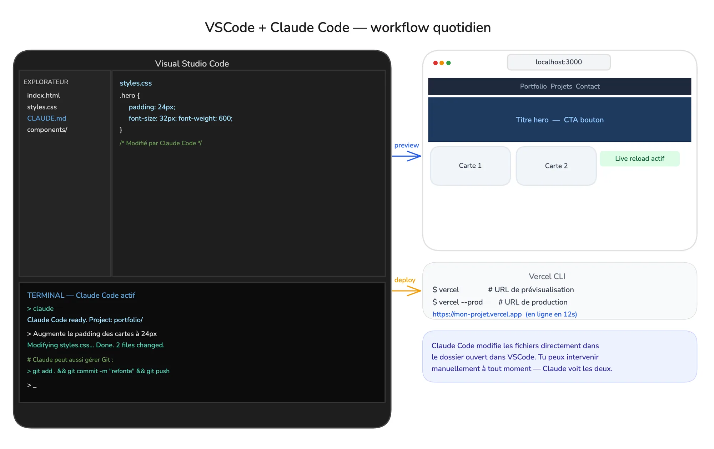Open index.html in the explorer
The image size is (714, 449).
(44, 95)
